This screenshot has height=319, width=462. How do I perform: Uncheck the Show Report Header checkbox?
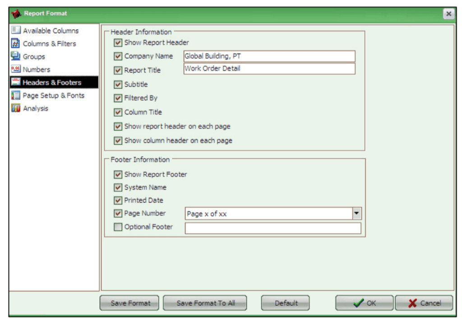click(x=118, y=42)
